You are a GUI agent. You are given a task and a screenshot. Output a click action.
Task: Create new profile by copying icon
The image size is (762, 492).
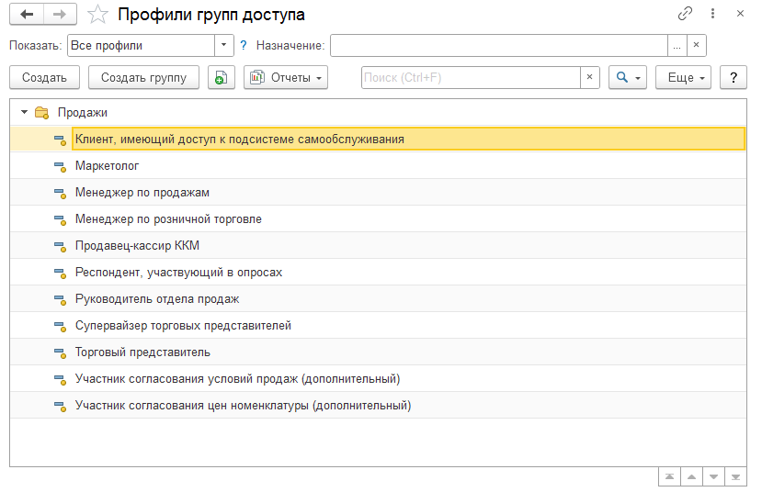tap(221, 78)
